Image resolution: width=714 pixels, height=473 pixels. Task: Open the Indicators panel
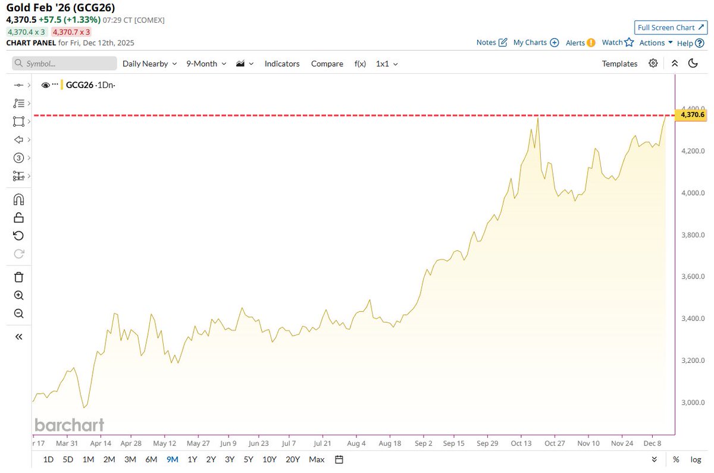click(281, 63)
